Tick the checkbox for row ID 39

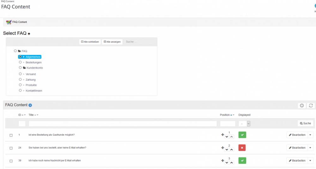[x=11, y=161]
